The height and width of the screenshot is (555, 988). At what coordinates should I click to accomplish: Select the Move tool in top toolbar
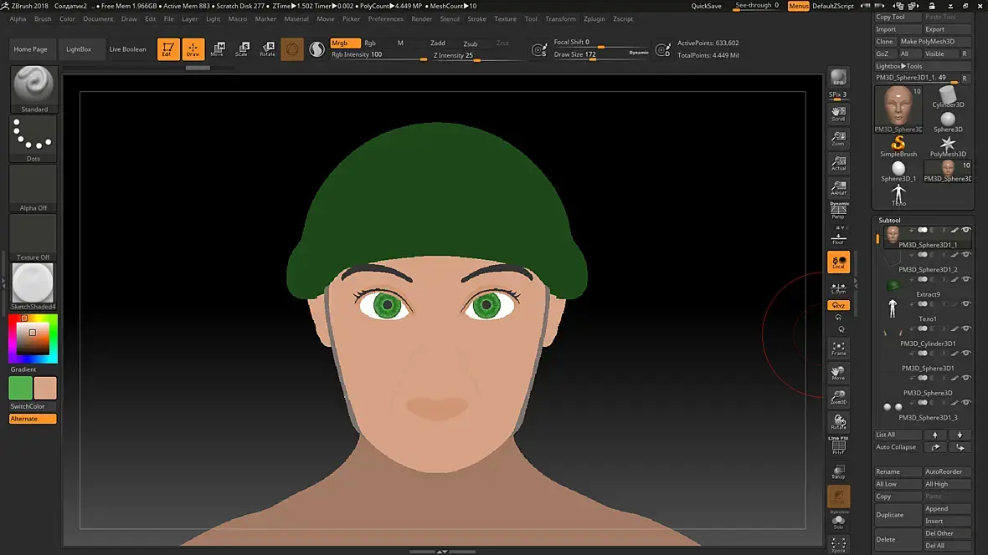tap(218, 49)
